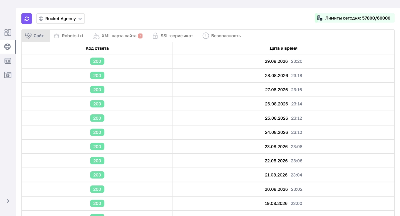Open the SSL-серификат tab
The image size is (400, 216).
[173, 36]
